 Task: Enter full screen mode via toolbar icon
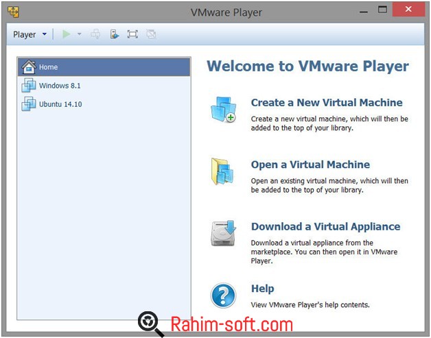132,34
